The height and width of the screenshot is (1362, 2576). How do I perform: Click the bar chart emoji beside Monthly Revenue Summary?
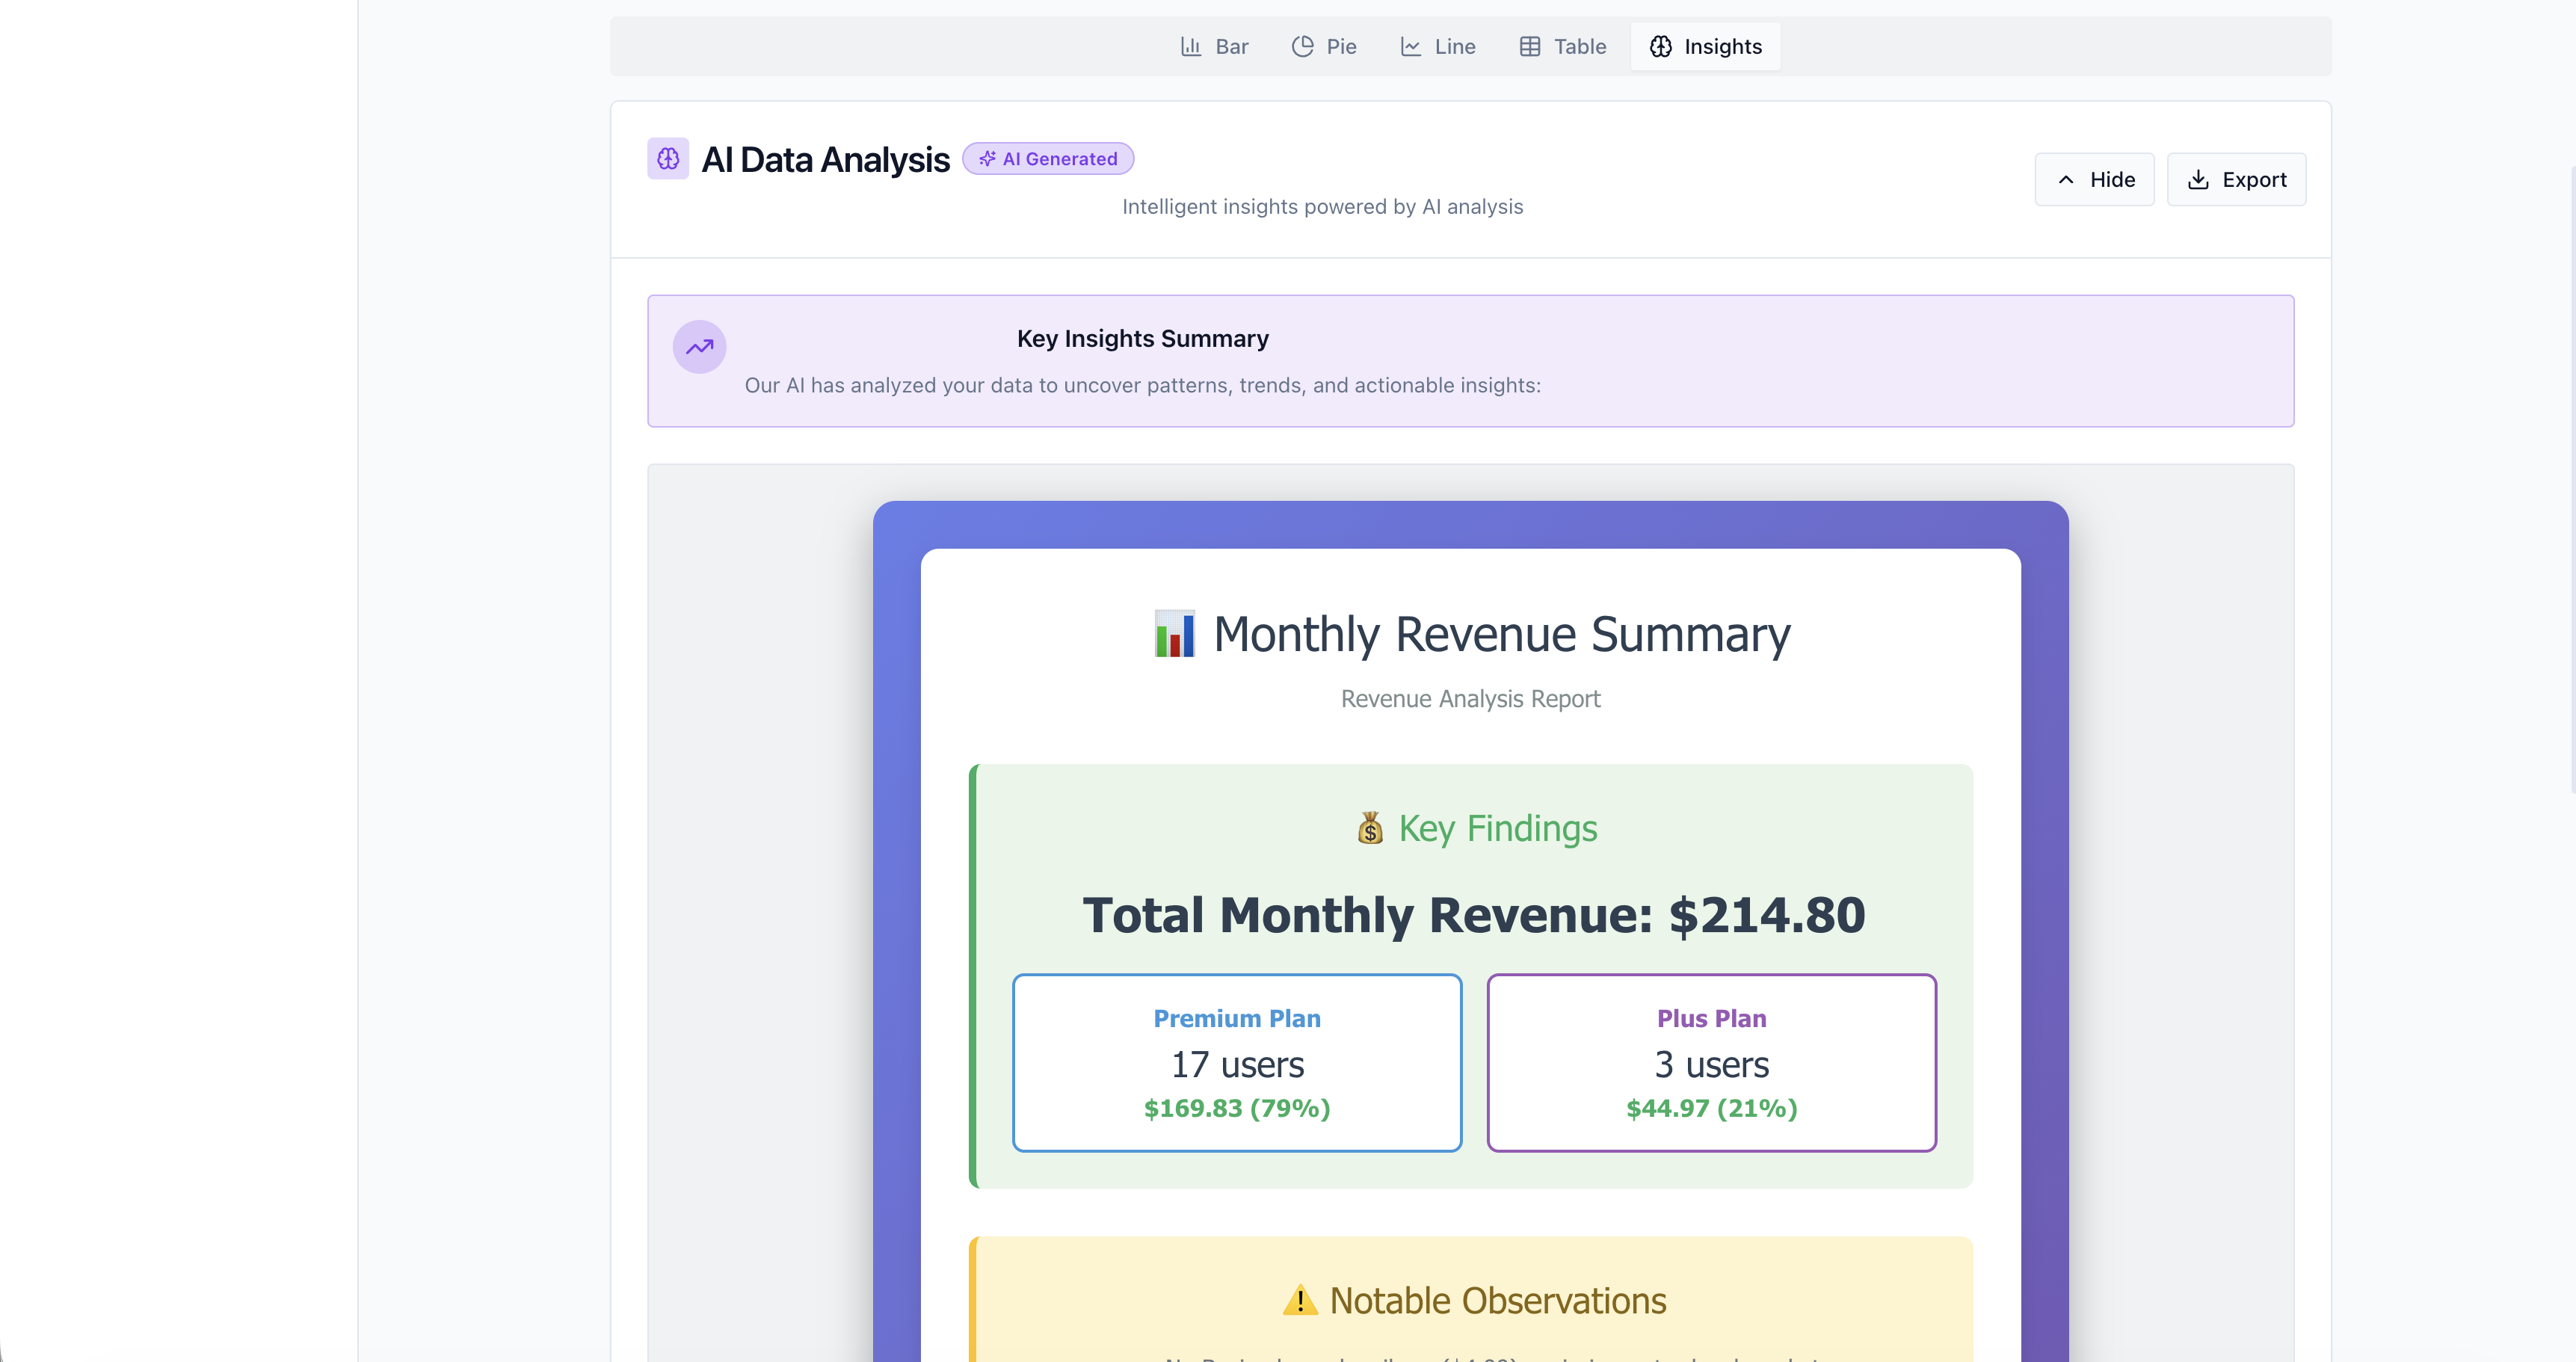(x=1174, y=634)
